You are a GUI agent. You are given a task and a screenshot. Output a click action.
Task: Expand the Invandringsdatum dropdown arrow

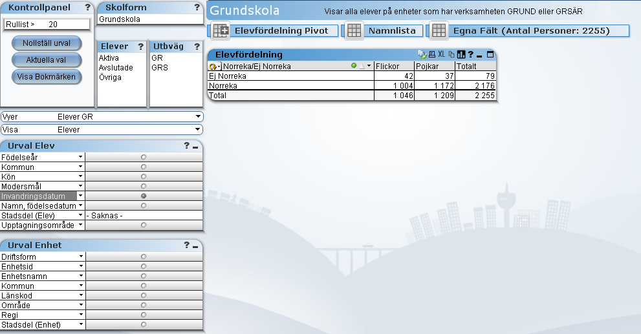pyautogui.click(x=81, y=196)
